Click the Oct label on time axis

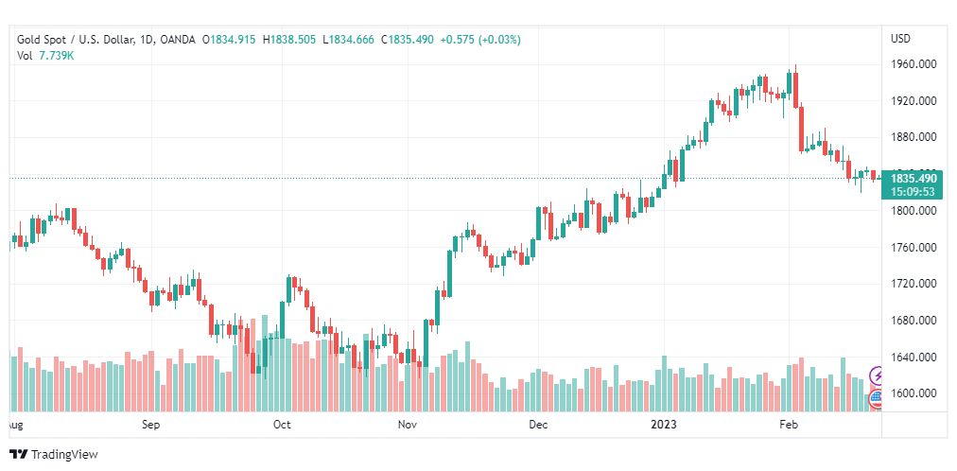click(282, 425)
